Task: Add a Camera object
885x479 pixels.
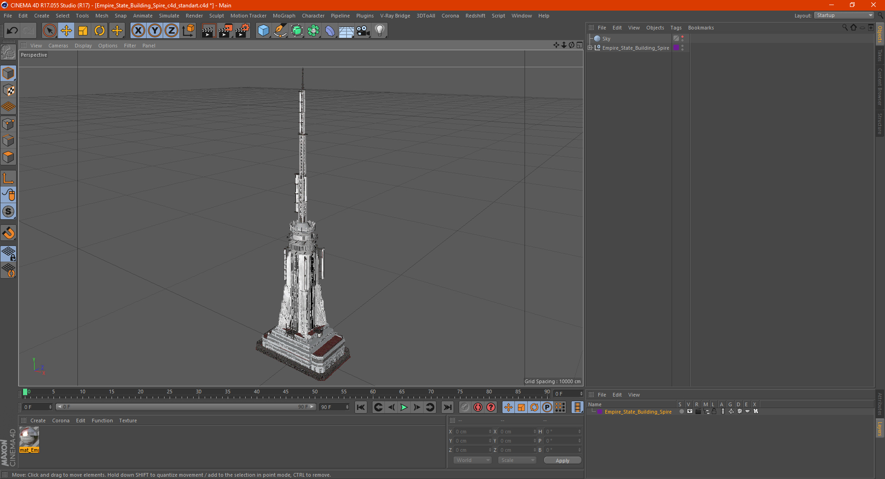Action: pyautogui.click(x=363, y=31)
